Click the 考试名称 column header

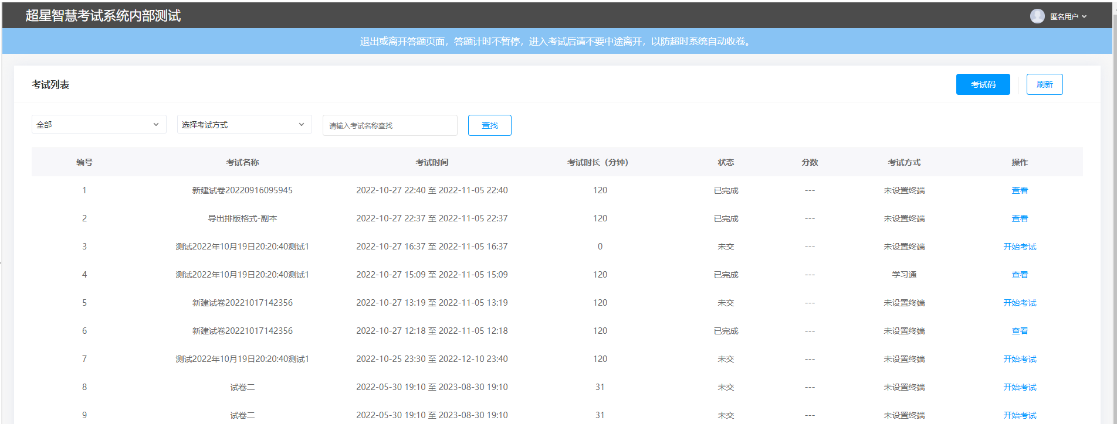(x=242, y=162)
